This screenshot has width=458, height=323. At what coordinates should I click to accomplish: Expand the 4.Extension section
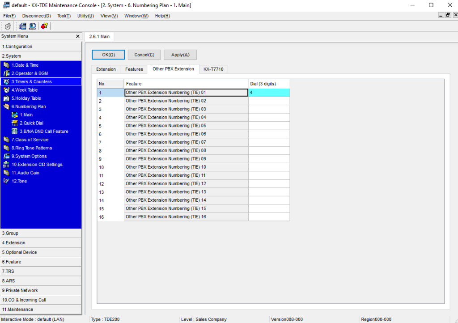[41, 242]
